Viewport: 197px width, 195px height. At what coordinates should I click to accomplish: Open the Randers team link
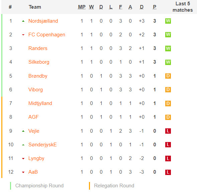tap(38, 48)
